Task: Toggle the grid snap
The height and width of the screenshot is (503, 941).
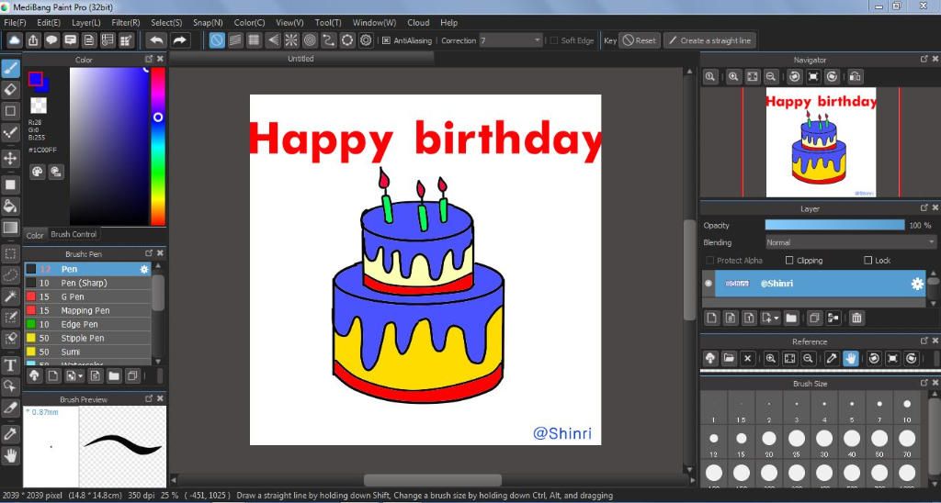Action: (x=254, y=40)
